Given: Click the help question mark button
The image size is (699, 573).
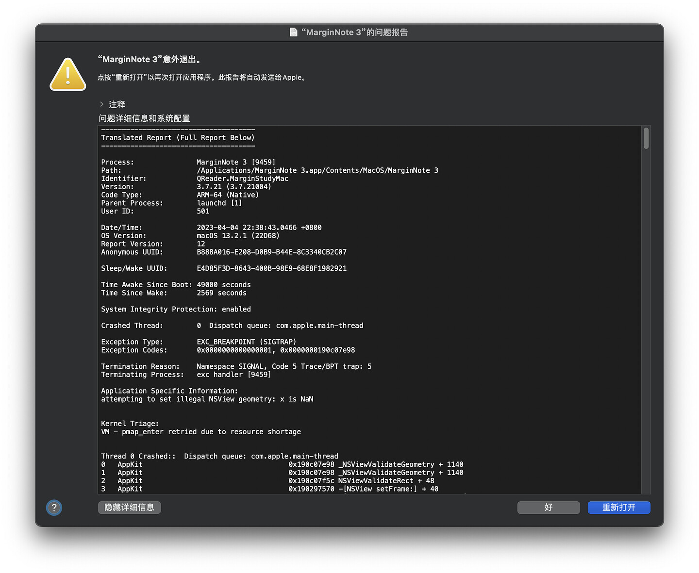Looking at the screenshot, I should [54, 508].
